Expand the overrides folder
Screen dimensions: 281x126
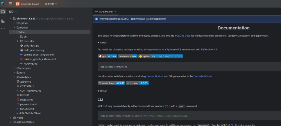pos(17,41)
